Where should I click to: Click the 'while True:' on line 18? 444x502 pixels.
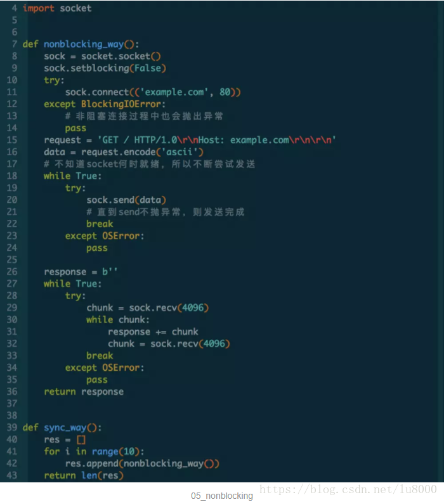[73, 176]
